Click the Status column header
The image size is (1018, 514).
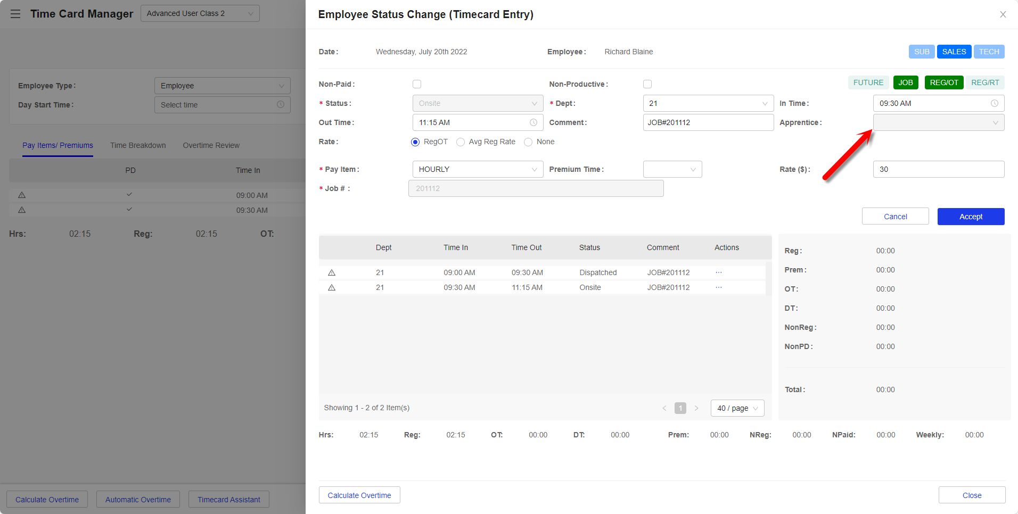tap(589, 247)
